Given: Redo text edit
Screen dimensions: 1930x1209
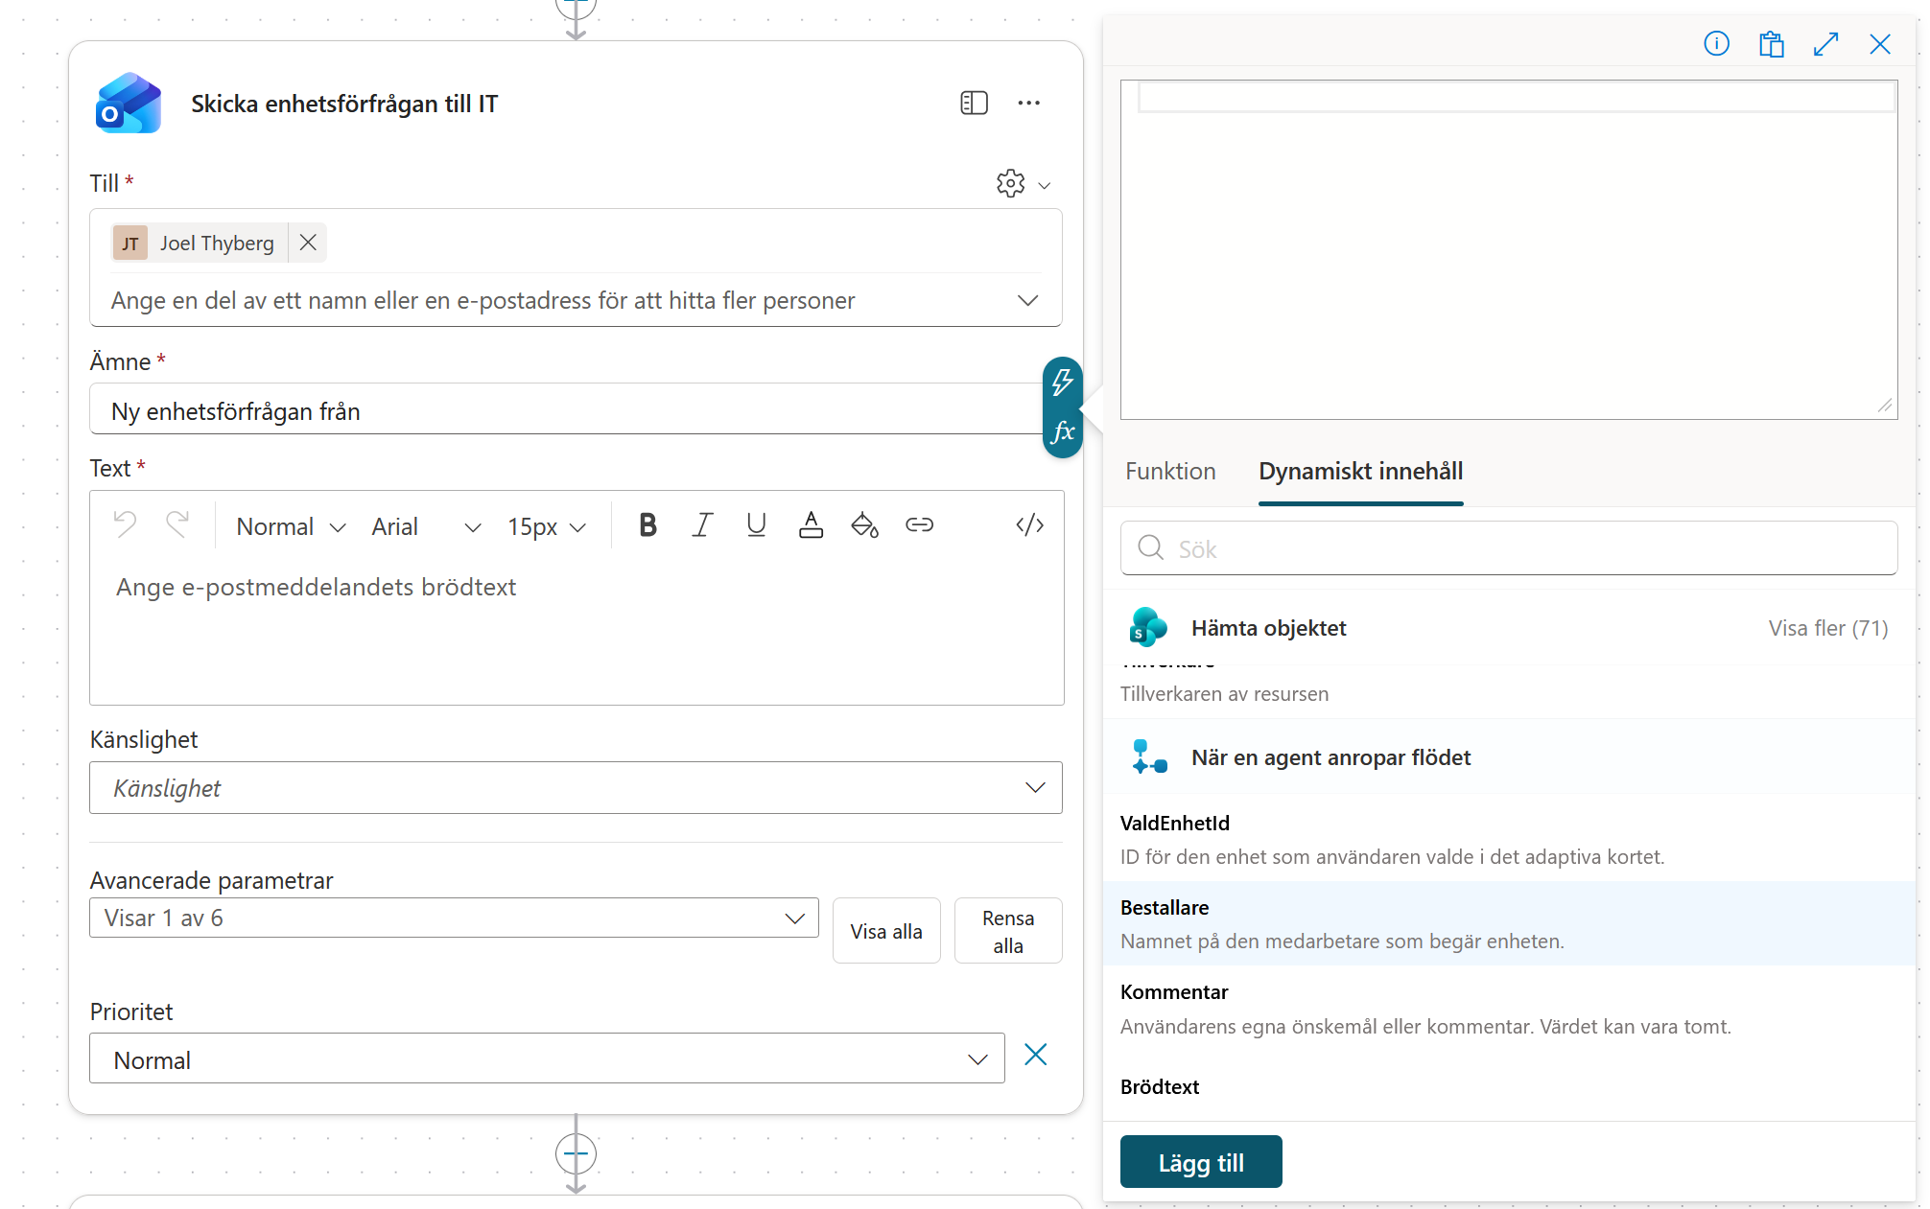Looking at the screenshot, I should click(x=177, y=524).
